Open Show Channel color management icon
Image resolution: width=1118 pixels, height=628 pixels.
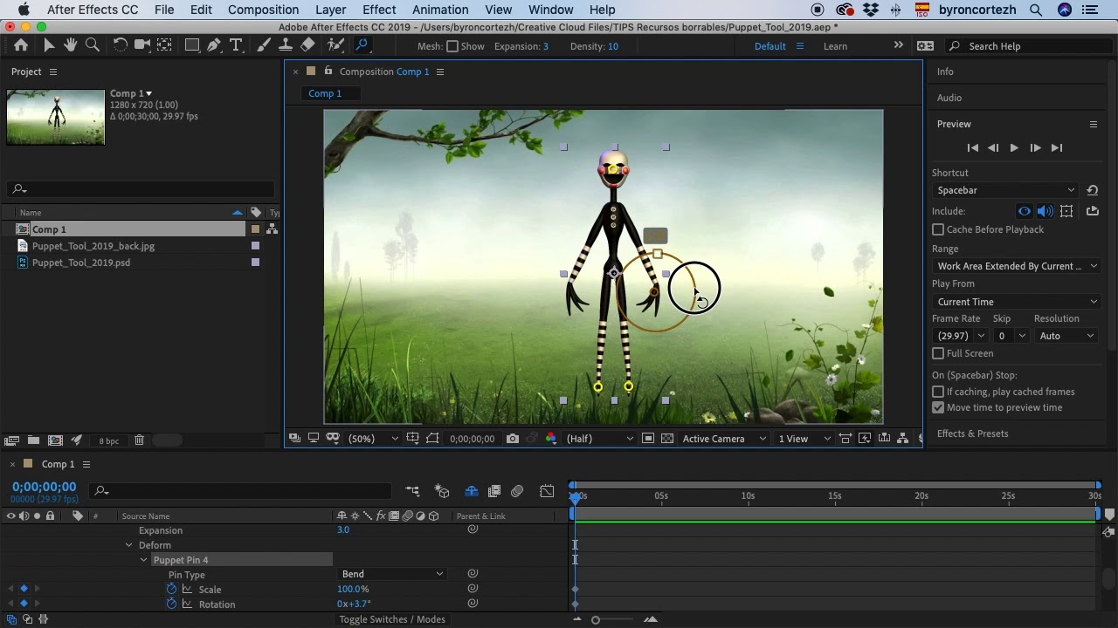click(550, 439)
